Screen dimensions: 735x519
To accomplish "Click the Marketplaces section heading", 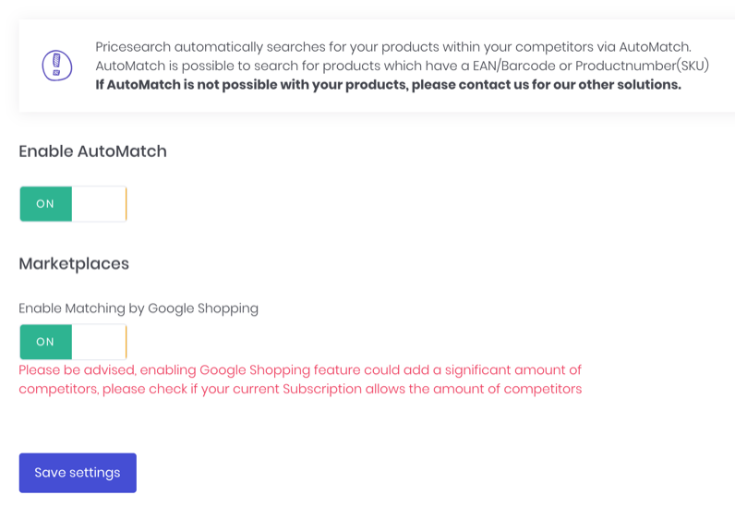I will click(x=74, y=264).
